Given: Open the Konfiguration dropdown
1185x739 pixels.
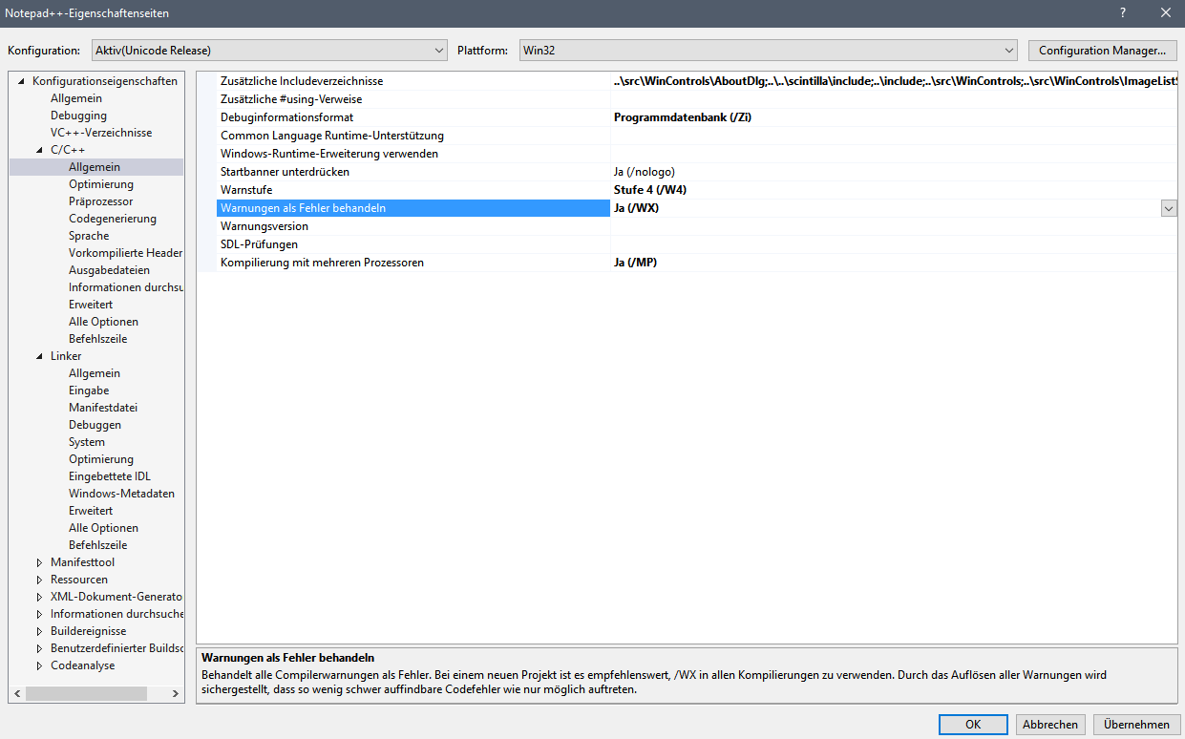Looking at the screenshot, I should [x=270, y=50].
